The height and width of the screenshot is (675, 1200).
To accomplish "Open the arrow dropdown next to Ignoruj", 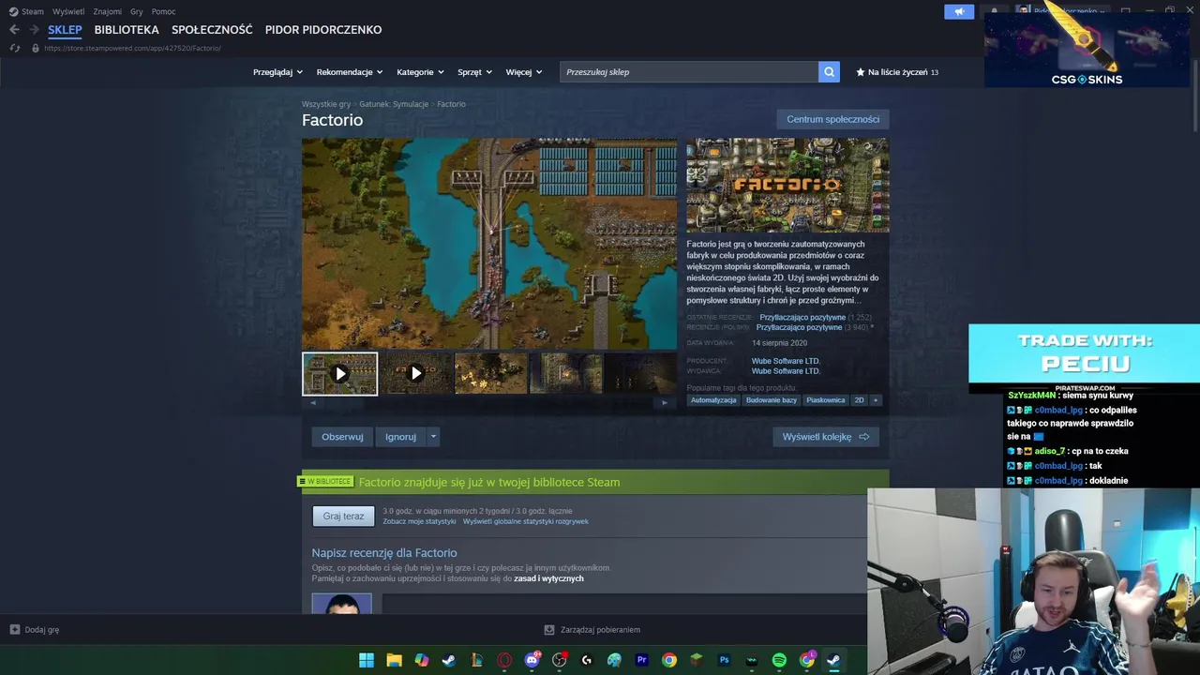I will [433, 437].
